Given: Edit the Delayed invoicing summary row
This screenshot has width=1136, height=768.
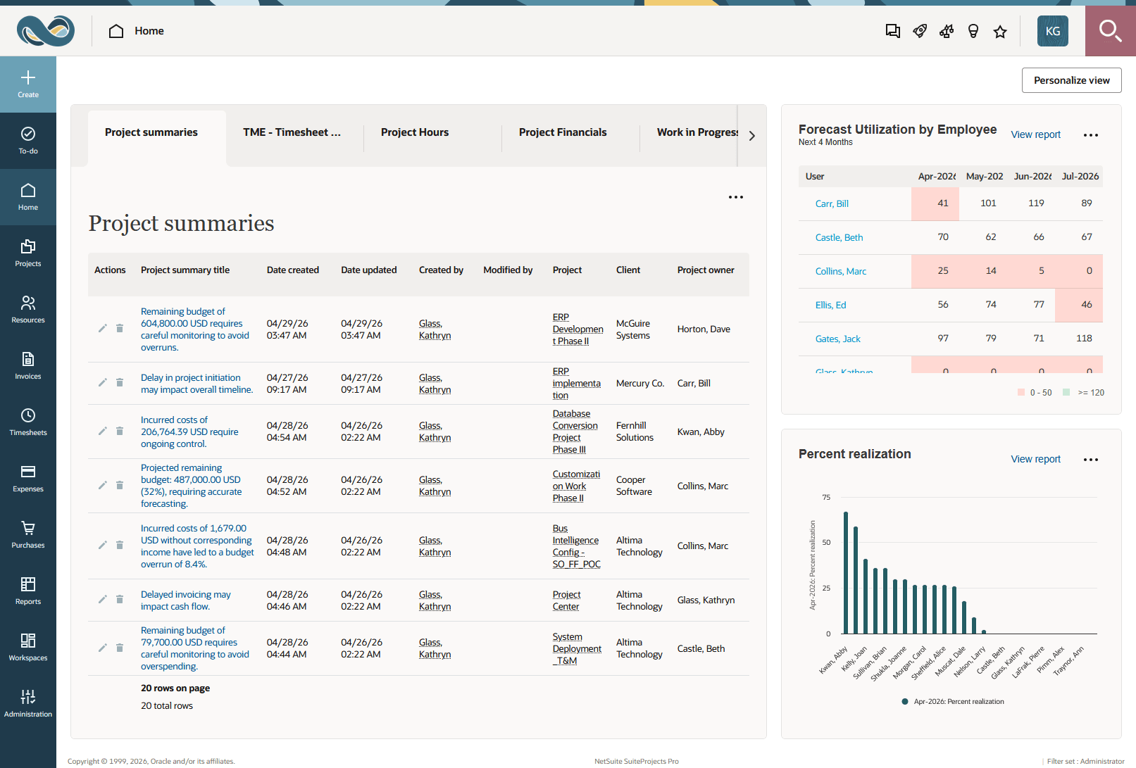Looking at the screenshot, I should click(x=102, y=600).
